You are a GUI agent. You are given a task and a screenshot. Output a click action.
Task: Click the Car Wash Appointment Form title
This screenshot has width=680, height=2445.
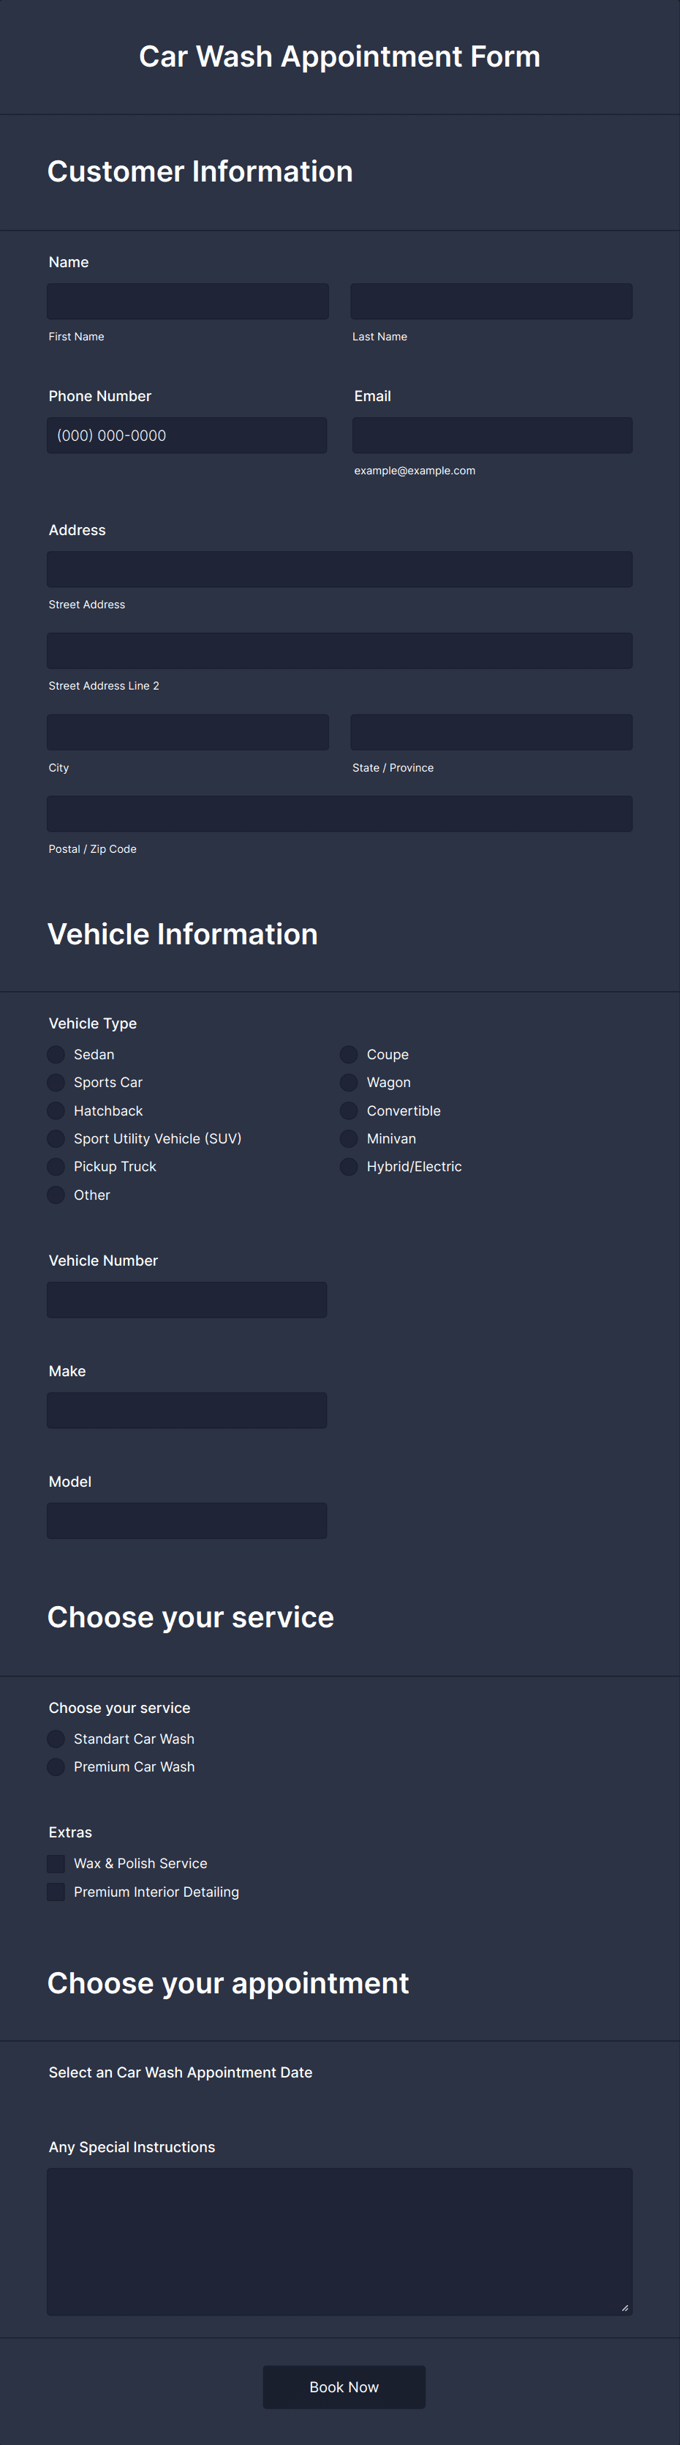339,57
